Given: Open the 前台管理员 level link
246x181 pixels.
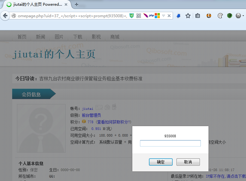Looking at the screenshot, I should click(x=92, y=115).
